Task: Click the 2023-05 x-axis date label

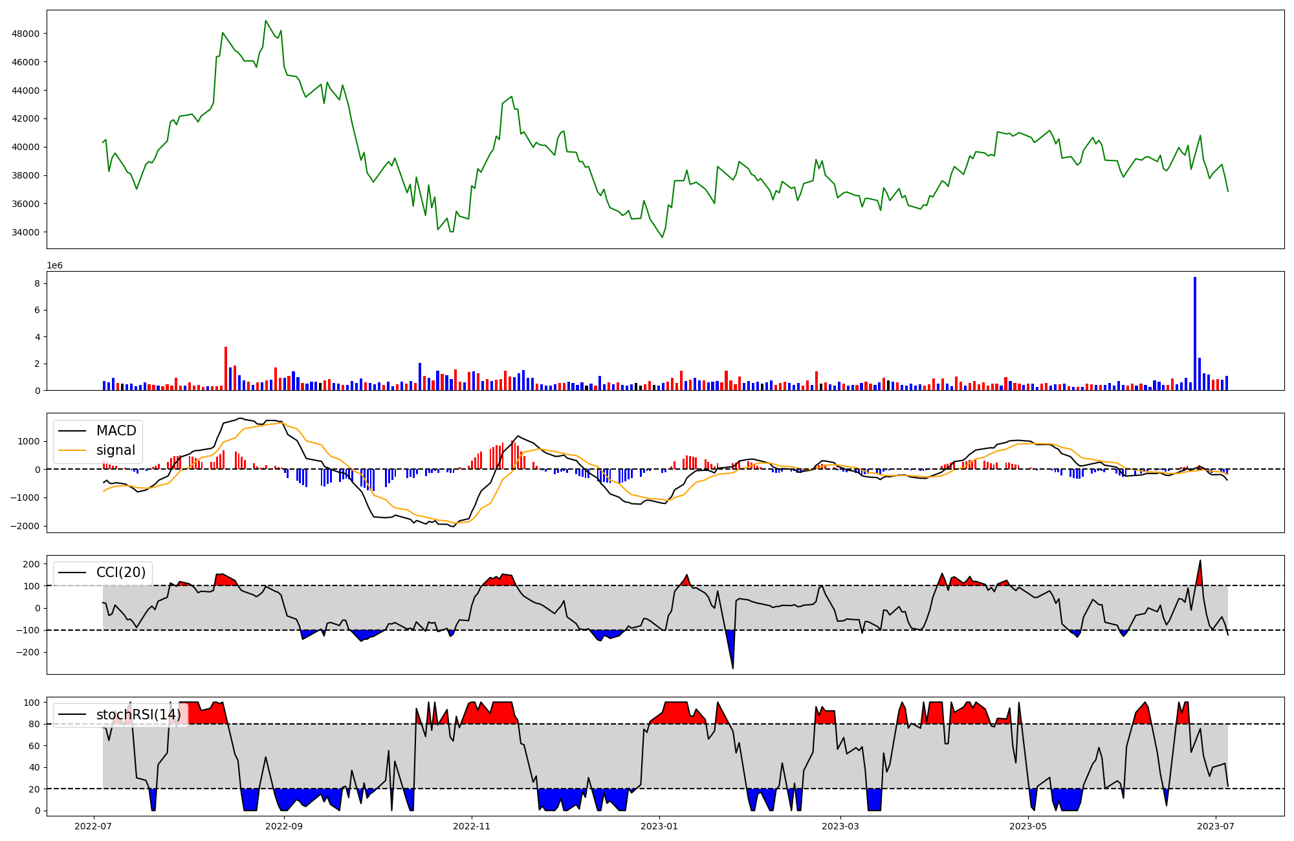Action: click(1028, 826)
